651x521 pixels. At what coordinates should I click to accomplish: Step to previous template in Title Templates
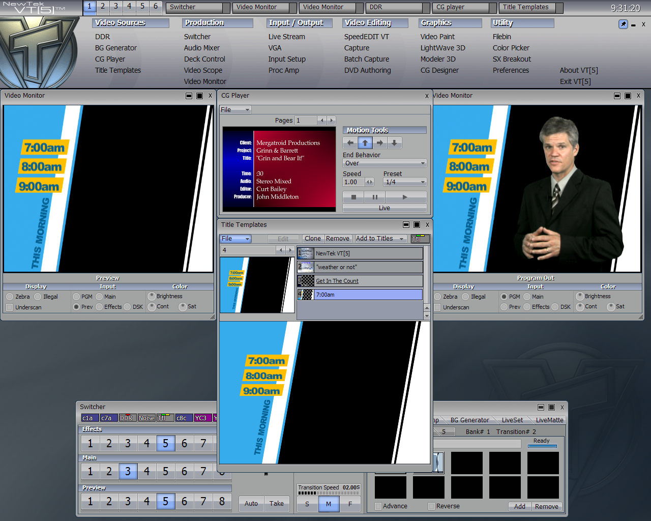coord(281,250)
